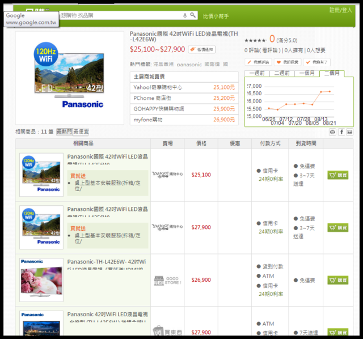Click the 價格 column header
This screenshot has height=339, width=363.
click(201, 143)
